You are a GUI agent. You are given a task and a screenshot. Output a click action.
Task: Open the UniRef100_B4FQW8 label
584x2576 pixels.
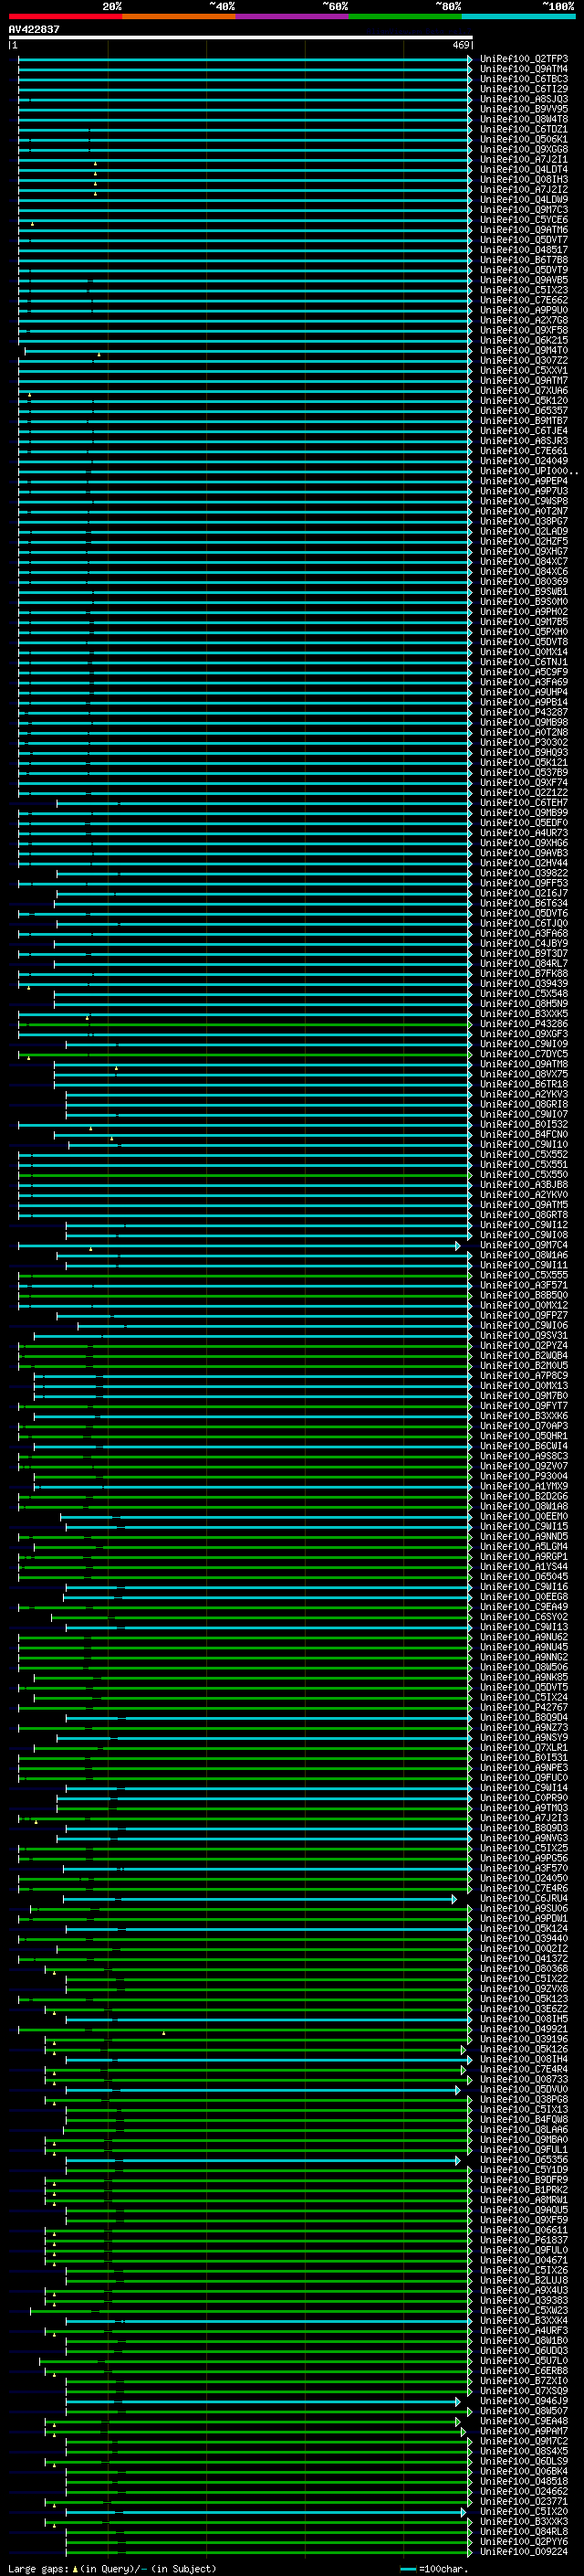pyautogui.click(x=524, y=2119)
